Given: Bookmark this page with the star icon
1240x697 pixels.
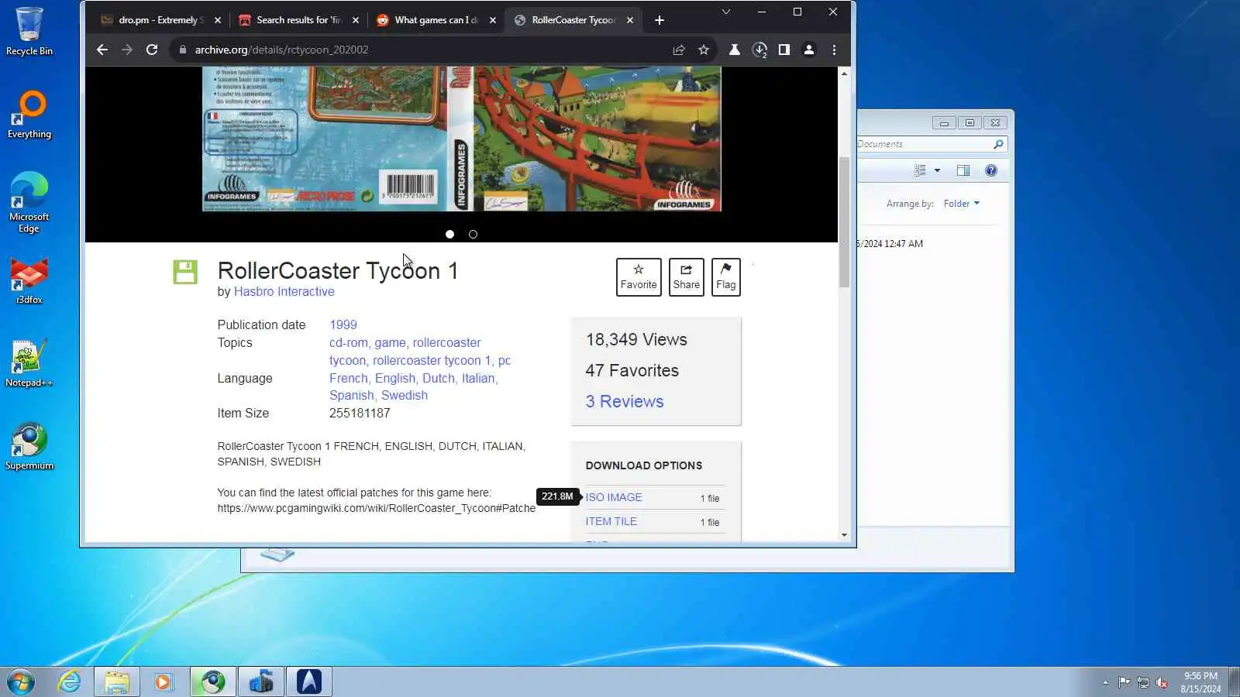Looking at the screenshot, I should (704, 50).
